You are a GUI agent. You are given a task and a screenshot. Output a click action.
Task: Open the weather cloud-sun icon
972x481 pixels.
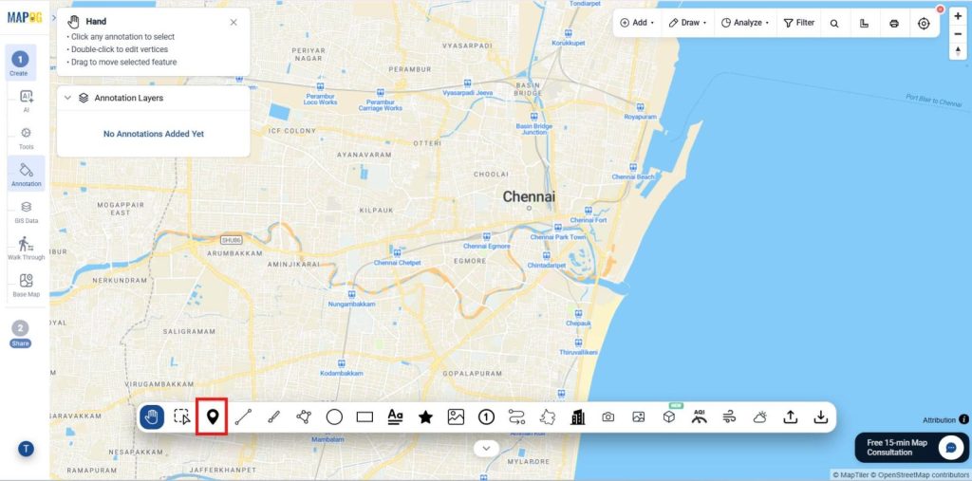click(760, 417)
